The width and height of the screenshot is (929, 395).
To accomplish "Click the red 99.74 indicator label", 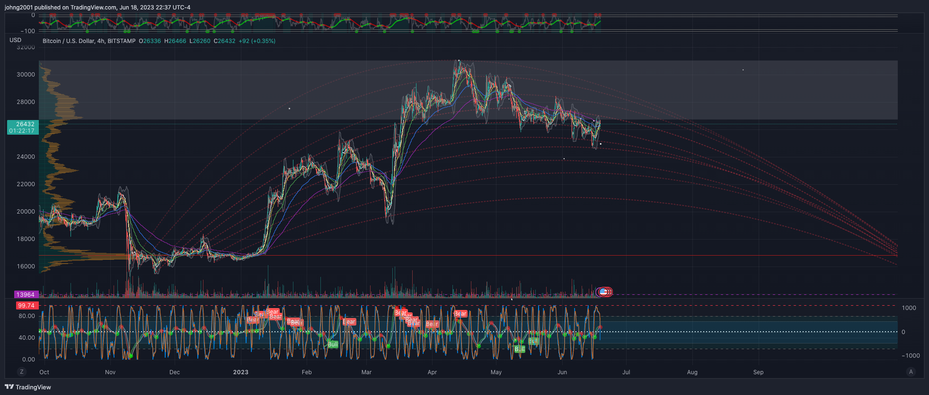I will click(27, 306).
